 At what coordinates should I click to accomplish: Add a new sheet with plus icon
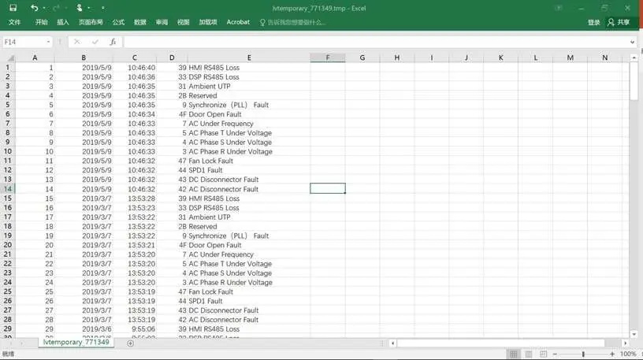coord(130,343)
